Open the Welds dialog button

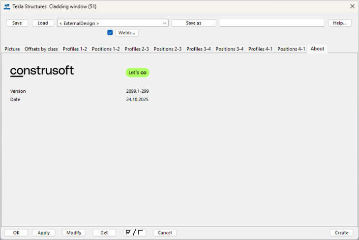pos(127,33)
